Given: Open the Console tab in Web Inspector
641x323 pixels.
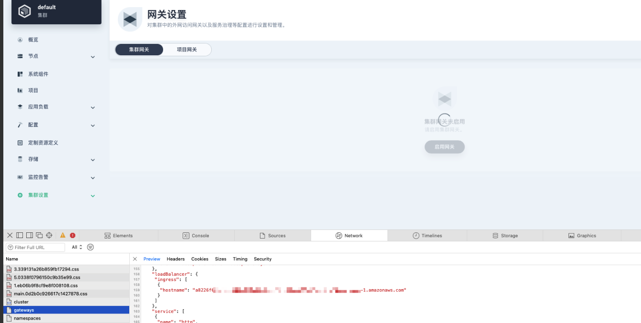Looking at the screenshot, I should click(x=197, y=235).
